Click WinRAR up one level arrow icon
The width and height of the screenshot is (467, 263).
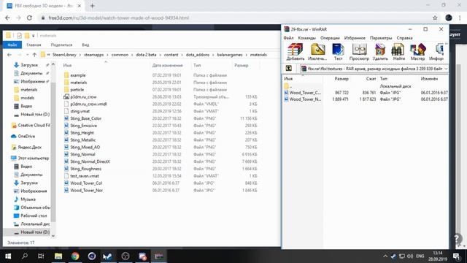click(x=289, y=68)
